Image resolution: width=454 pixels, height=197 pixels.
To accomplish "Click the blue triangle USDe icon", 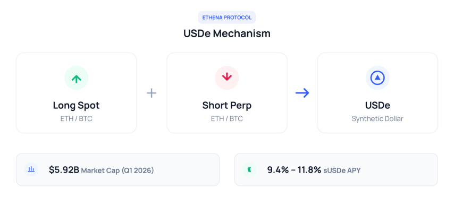I will 377,78.
